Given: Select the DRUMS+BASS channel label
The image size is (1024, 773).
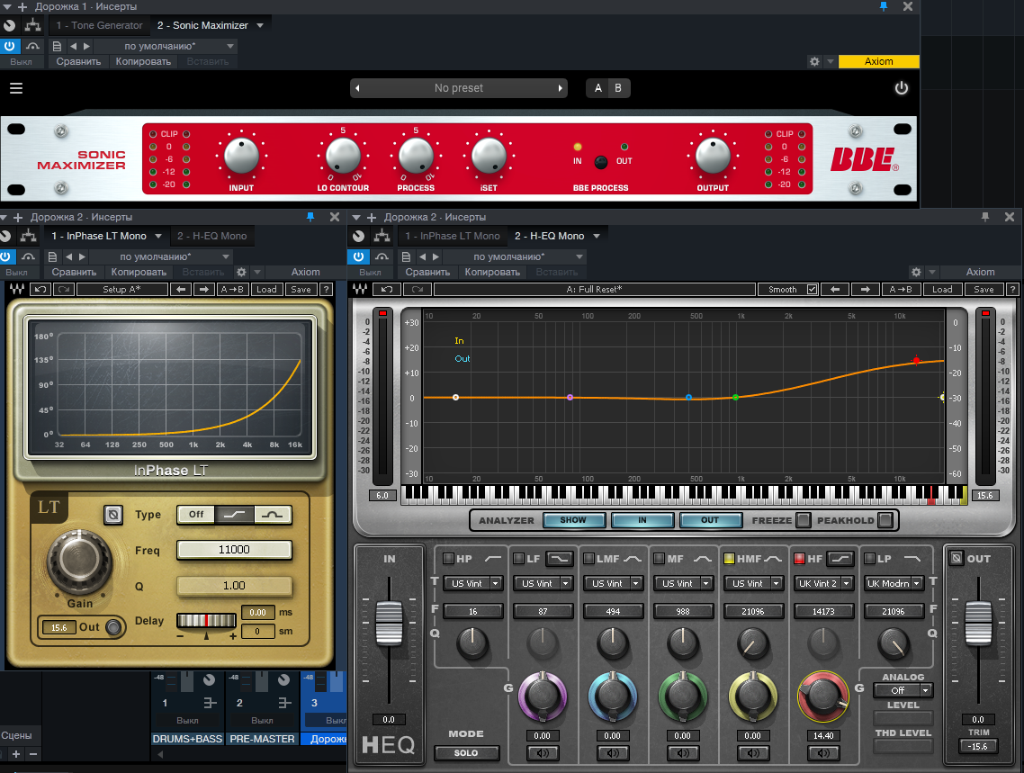Looking at the screenshot, I should (187, 739).
